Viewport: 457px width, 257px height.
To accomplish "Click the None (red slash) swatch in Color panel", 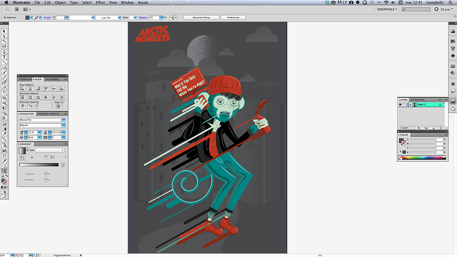I will [401, 158].
